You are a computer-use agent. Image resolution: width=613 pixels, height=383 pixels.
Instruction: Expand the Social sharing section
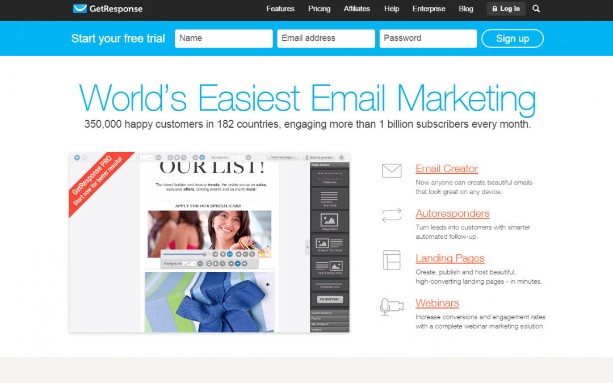click(x=330, y=313)
